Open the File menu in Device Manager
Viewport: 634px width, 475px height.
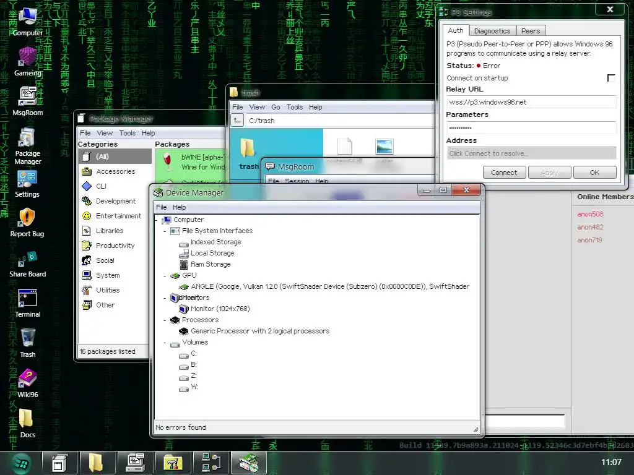[x=162, y=207]
